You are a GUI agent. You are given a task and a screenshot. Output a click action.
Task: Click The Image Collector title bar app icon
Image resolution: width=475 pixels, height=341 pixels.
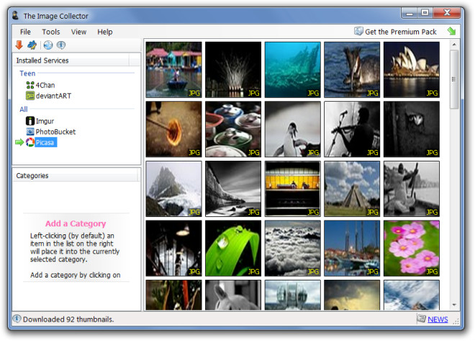[15, 15]
